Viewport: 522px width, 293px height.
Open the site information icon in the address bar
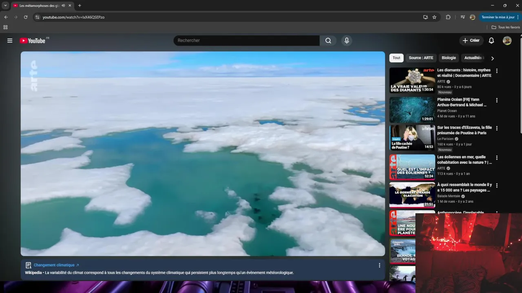pos(37,17)
